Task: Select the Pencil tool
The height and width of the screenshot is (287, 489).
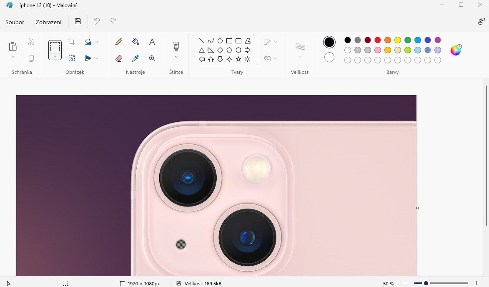Action: [x=119, y=42]
